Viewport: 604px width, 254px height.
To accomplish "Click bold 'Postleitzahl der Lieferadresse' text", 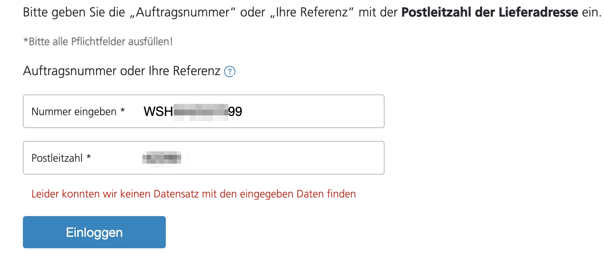I will coord(489,12).
